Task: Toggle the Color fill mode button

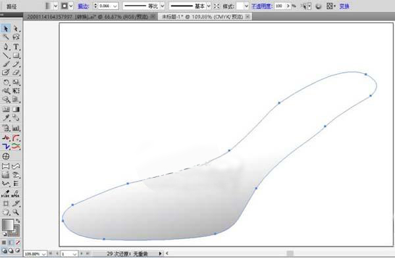Action: [4, 243]
